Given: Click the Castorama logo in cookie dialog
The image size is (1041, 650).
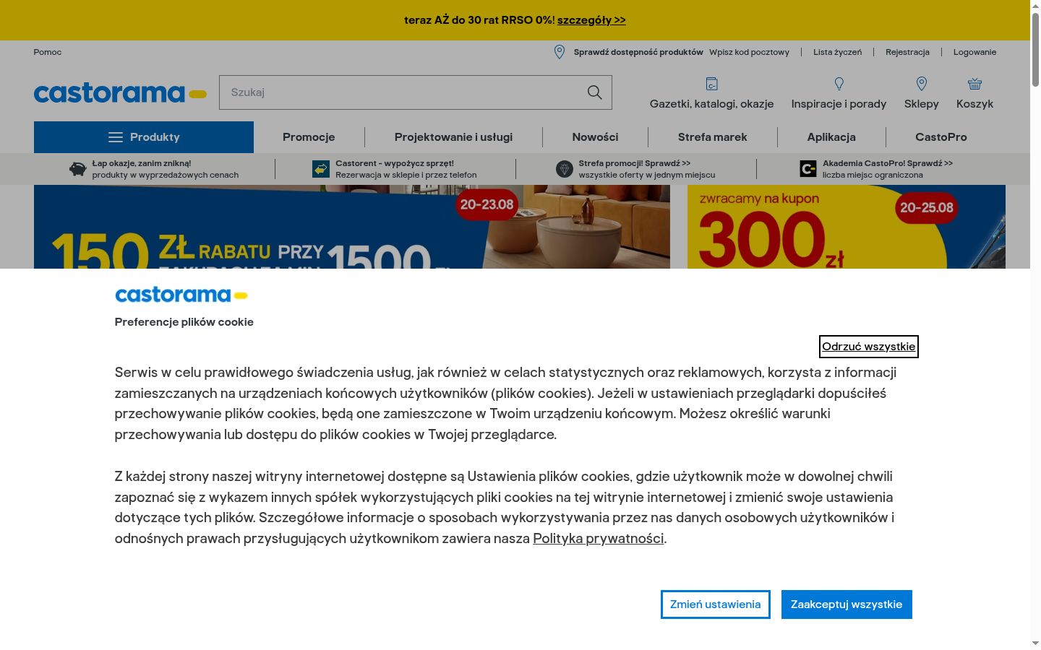Looking at the screenshot, I should pos(181,295).
